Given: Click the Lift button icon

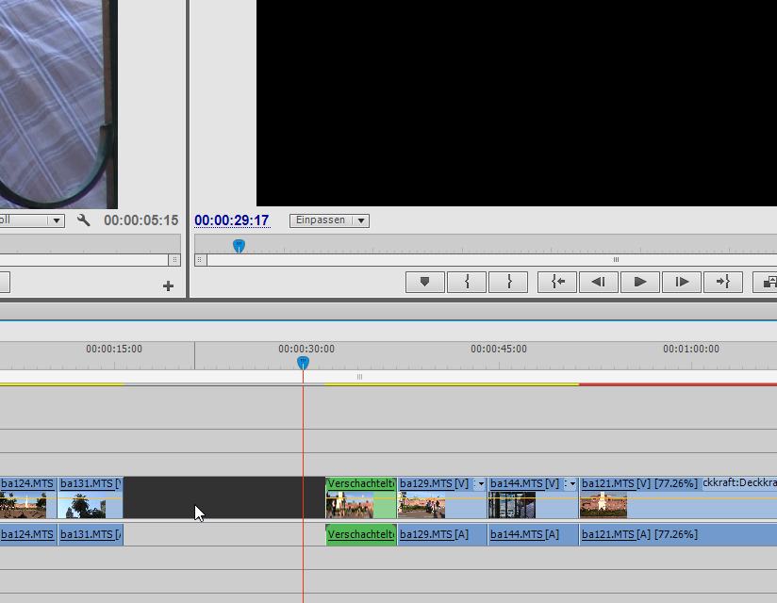Looking at the screenshot, I should point(765,282).
